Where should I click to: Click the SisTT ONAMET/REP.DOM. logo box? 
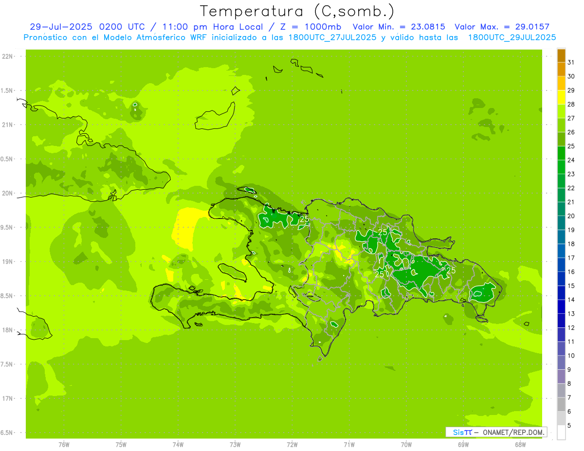click(496, 432)
